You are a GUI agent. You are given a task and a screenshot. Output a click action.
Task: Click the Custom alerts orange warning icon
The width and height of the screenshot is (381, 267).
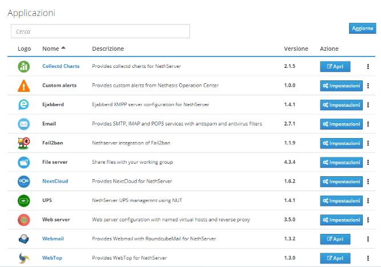(24, 86)
